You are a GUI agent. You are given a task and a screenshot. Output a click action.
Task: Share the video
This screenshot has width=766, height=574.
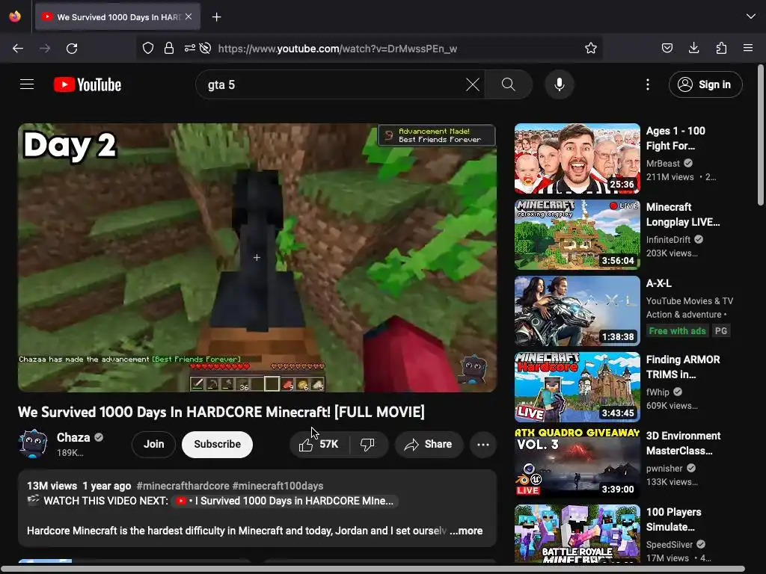point(429,444)
